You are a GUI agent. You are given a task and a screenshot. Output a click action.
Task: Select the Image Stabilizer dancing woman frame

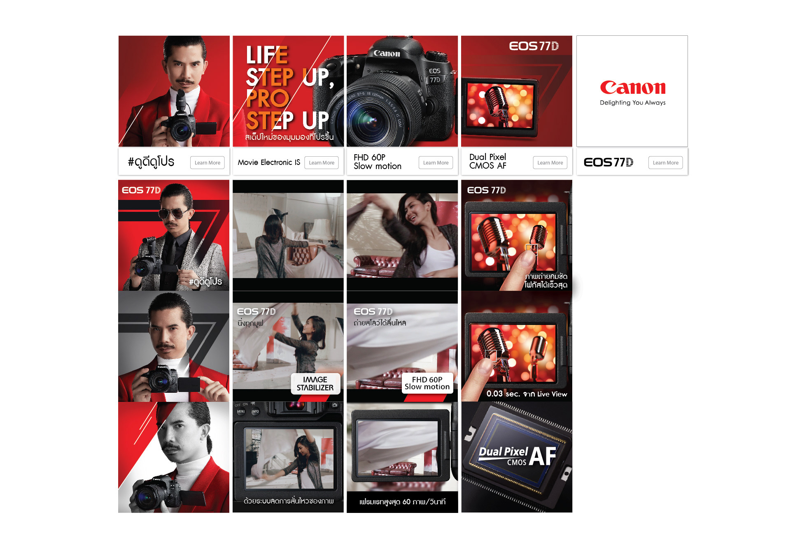coord(288,346)
